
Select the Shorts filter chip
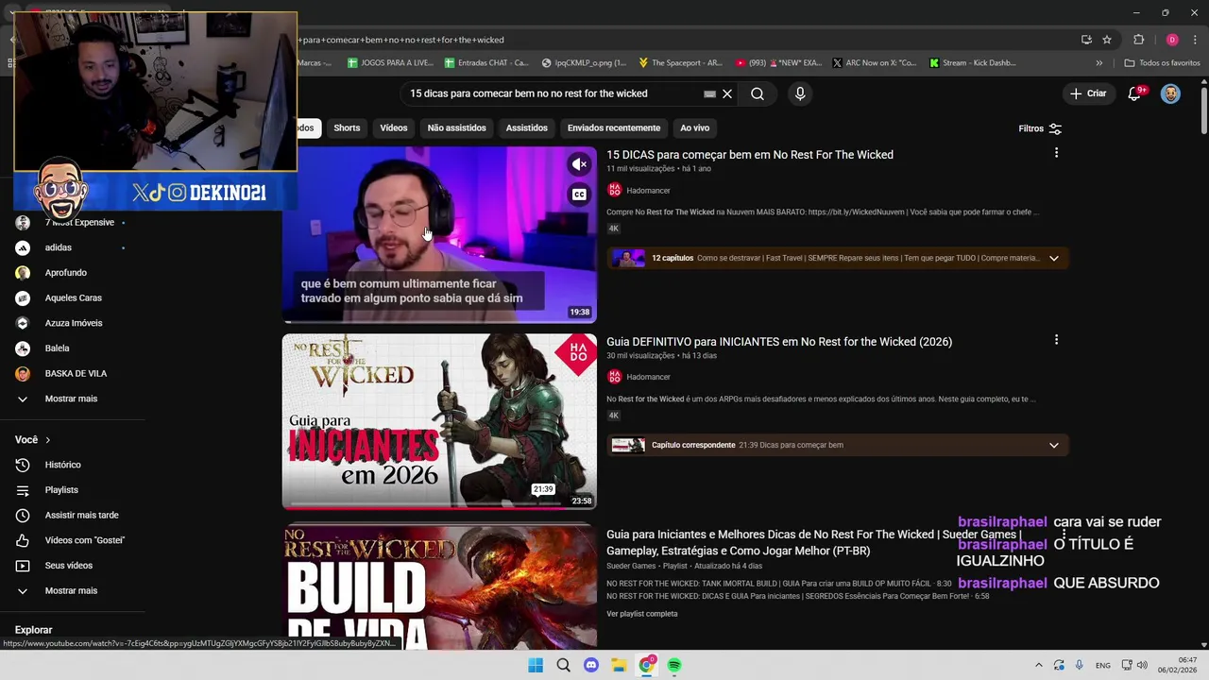point(347,127)
